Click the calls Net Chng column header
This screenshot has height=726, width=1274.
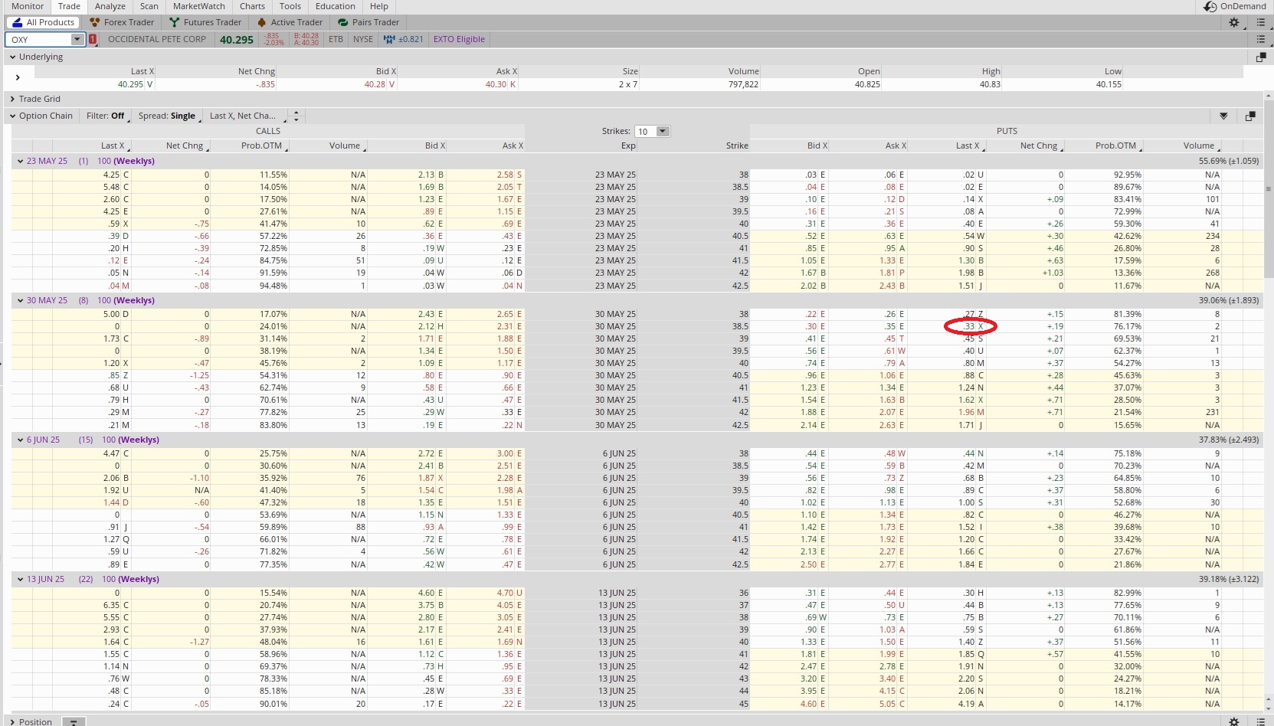tap(185, 146)
